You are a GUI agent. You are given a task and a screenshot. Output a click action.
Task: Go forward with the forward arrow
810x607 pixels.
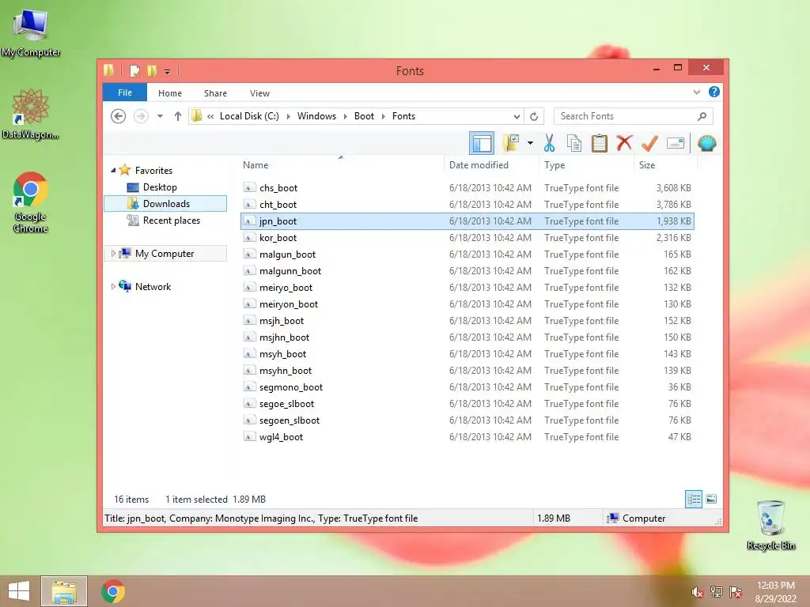(x=141, y=116)
